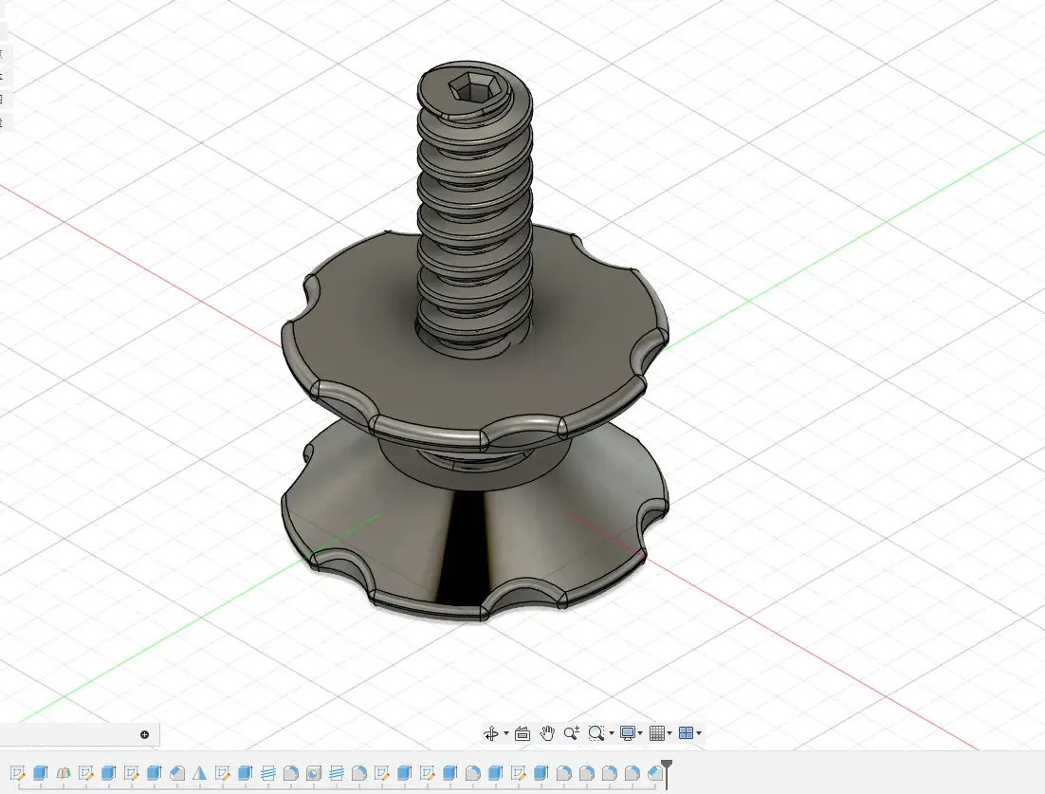Image resolution: width=1045 pixels, height=794 pixels.
Task: Select the first thread feature in the timeline
Action: (268, 773)
